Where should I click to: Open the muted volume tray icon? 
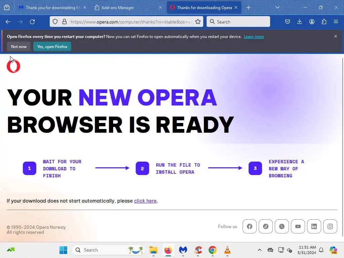click(x=290, y=250)
